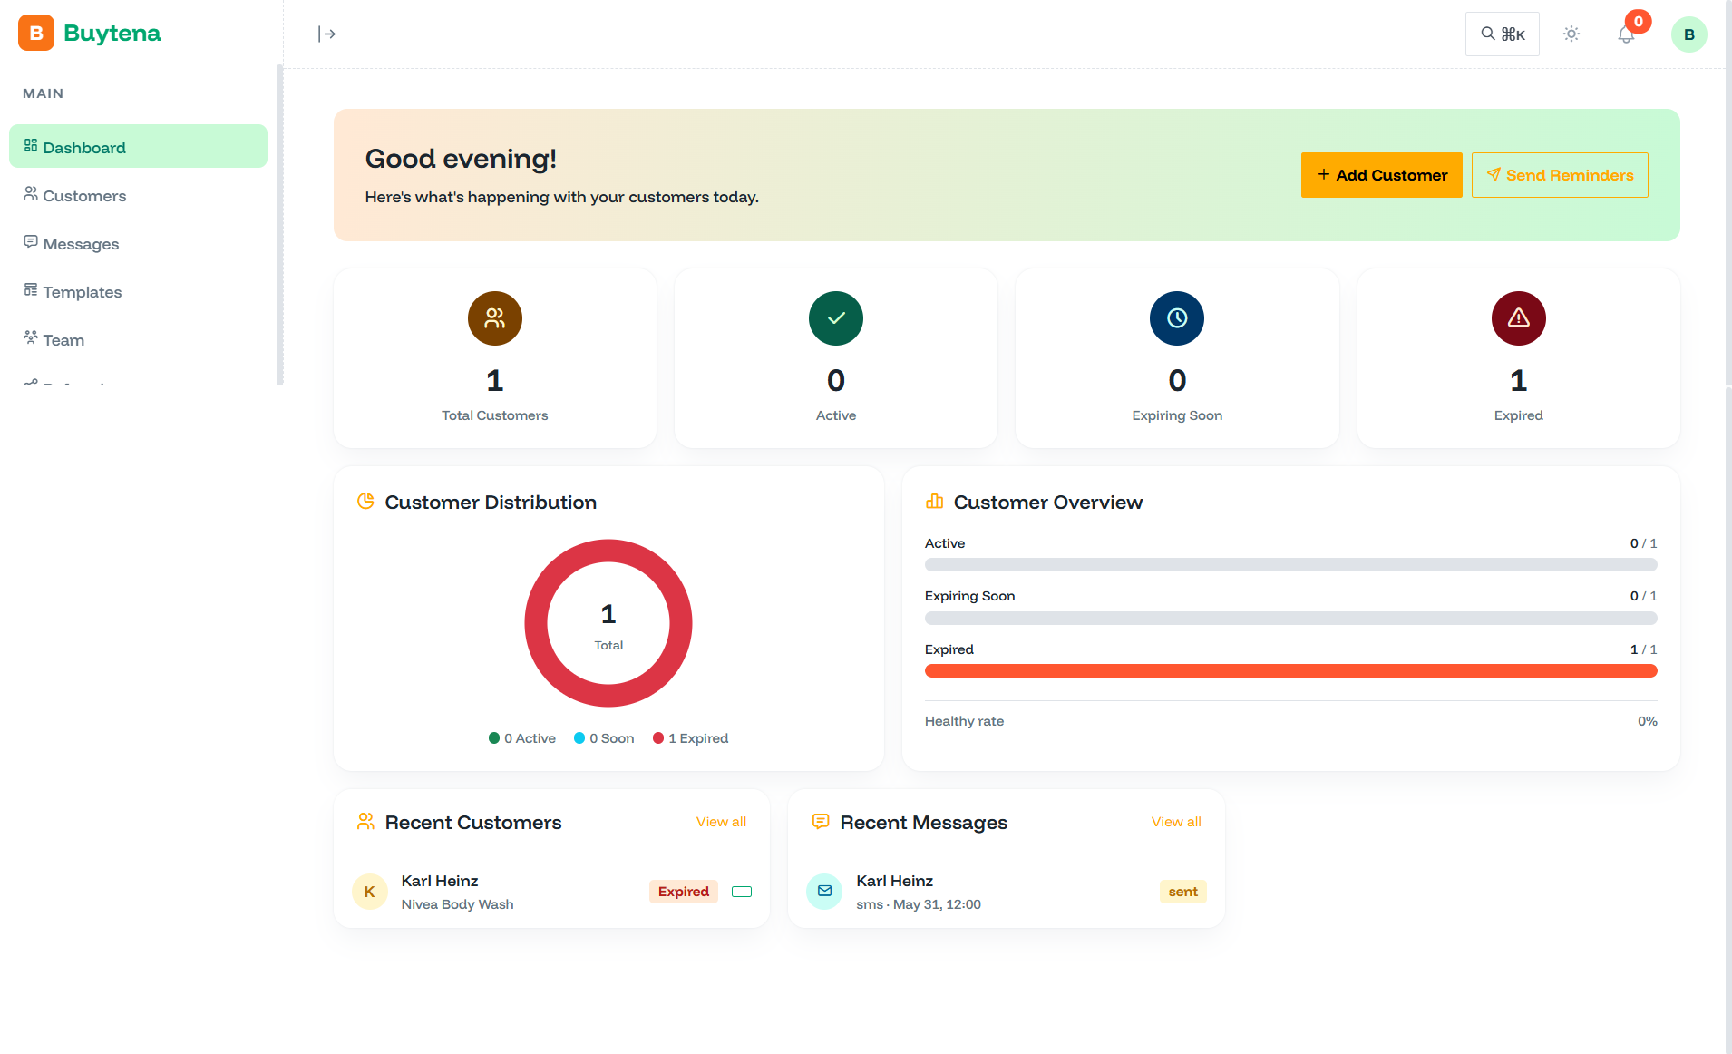
Task: Click the Expiring Soon card label
Action: 1177,415
